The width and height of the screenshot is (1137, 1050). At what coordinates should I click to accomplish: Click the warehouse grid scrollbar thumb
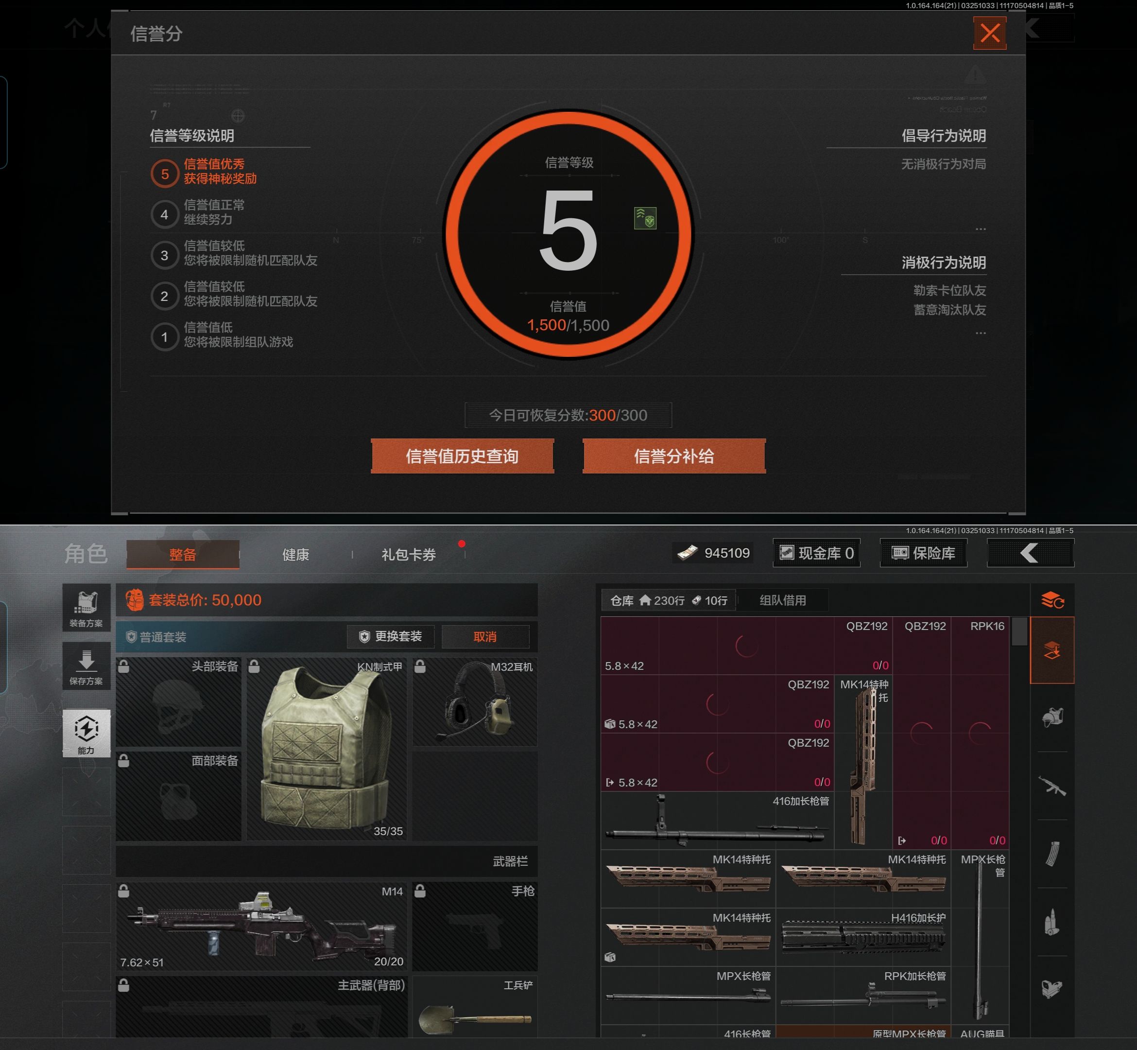click(1019, 631)
